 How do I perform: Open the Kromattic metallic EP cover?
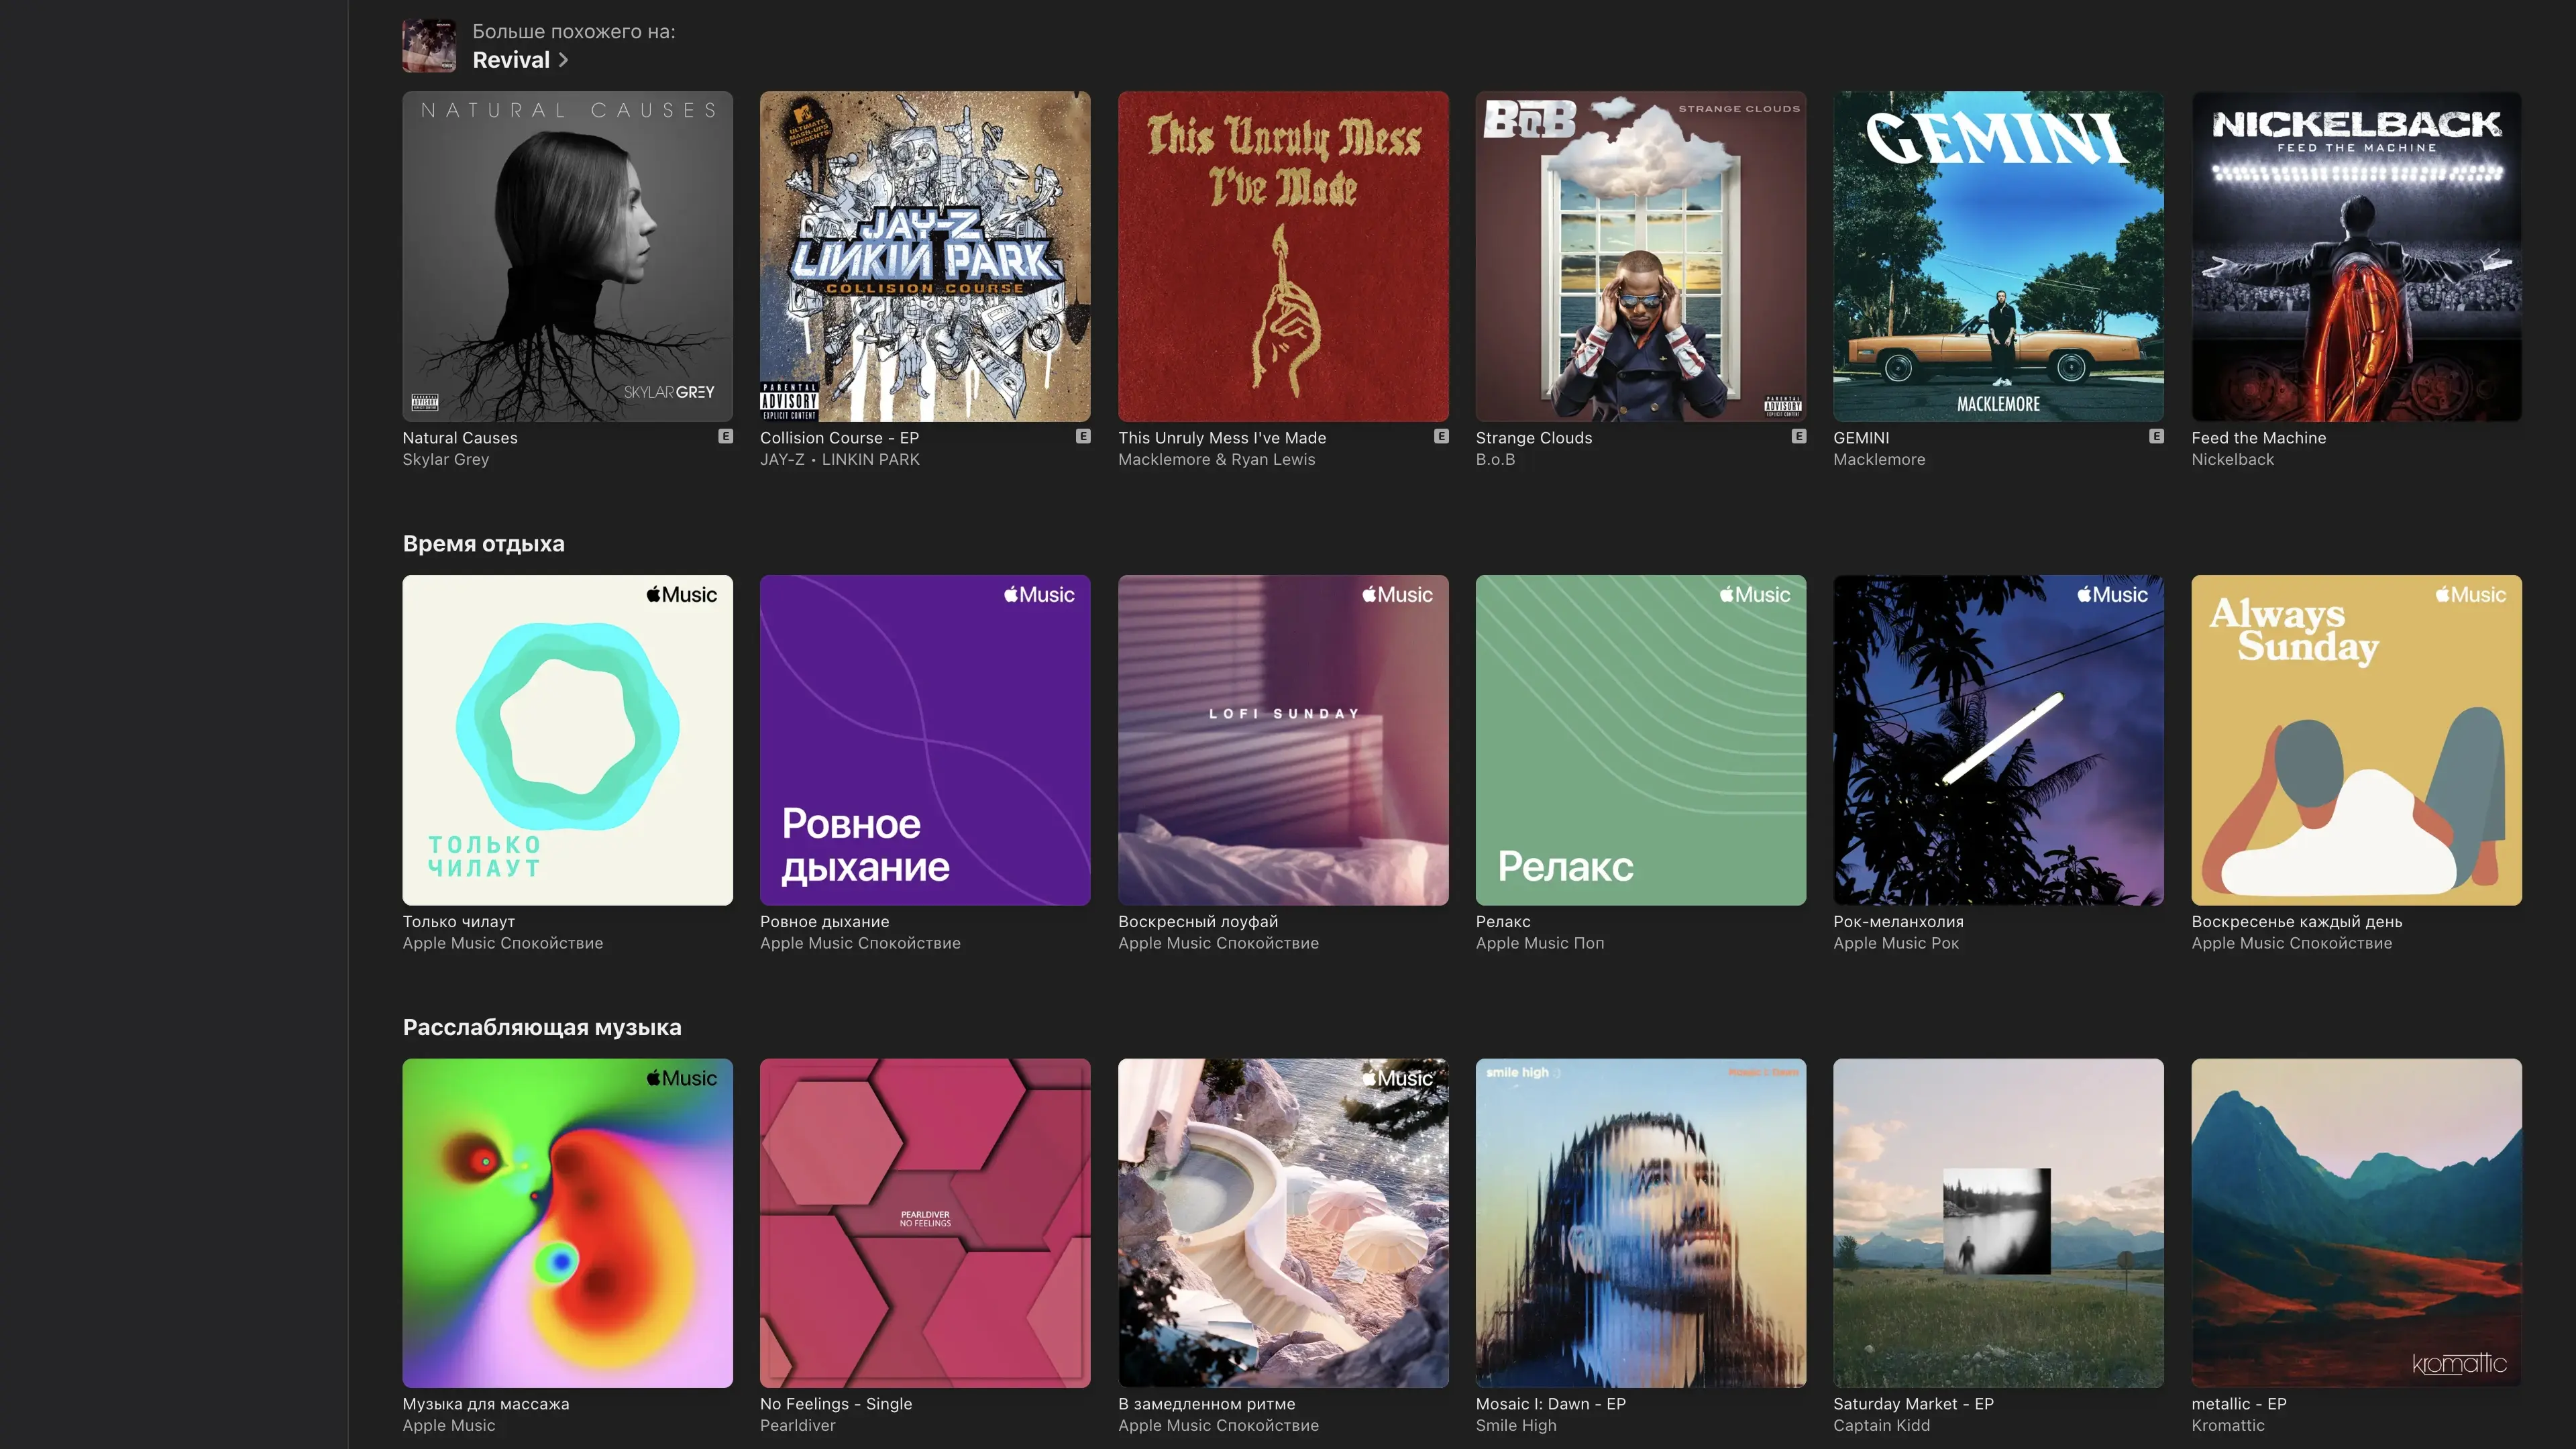[2356, 1223]
